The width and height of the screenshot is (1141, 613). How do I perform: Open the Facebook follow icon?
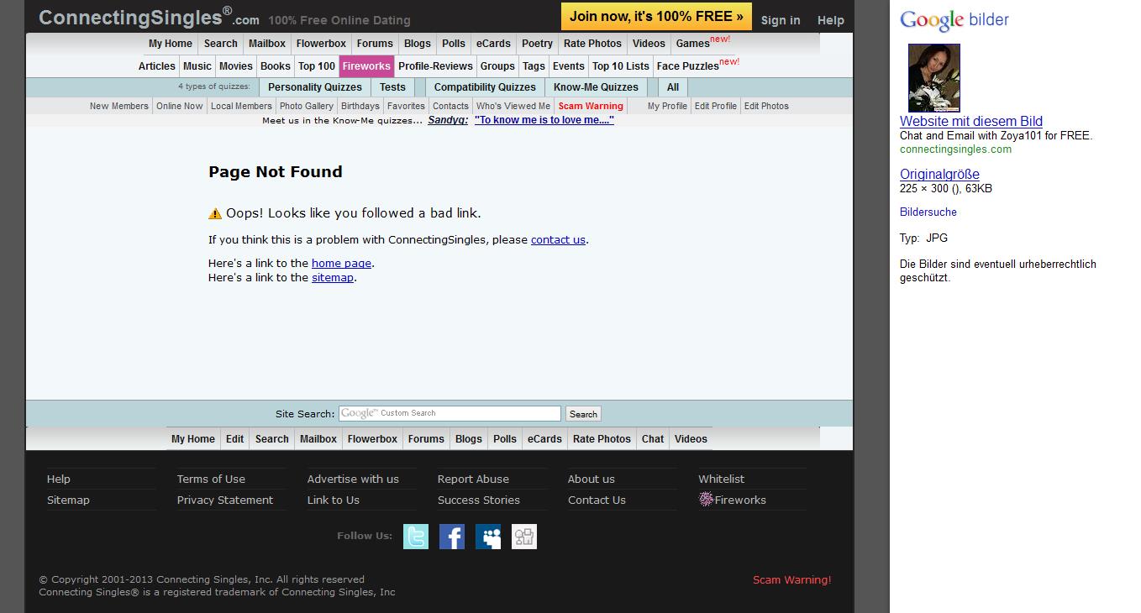point(452,537)
